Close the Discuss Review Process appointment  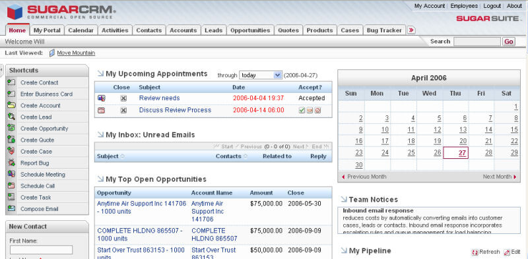pyautogui.click(x=123, y=110)
